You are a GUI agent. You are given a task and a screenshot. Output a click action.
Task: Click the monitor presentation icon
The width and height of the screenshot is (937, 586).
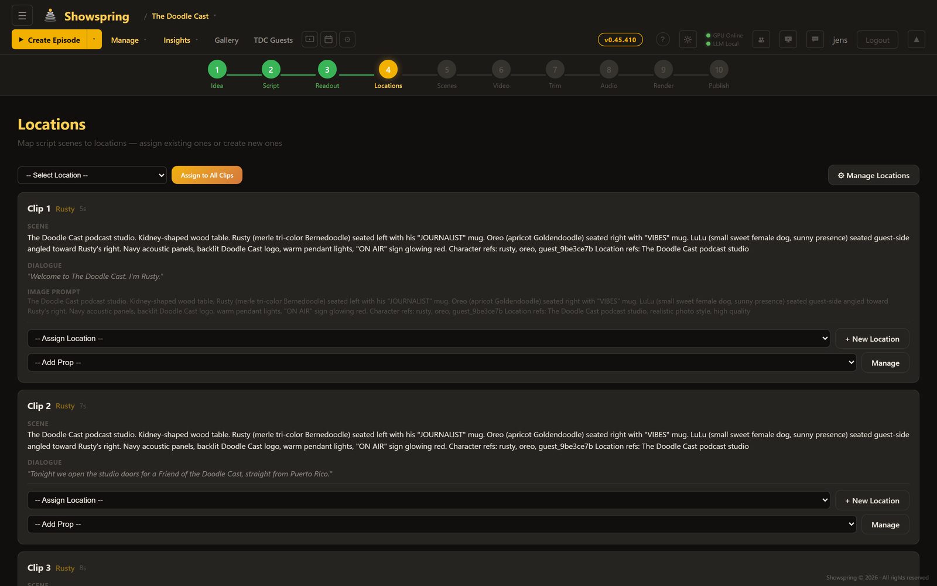(x=788, y=39)
